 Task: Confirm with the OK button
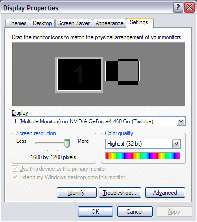[x=95, y=212]
